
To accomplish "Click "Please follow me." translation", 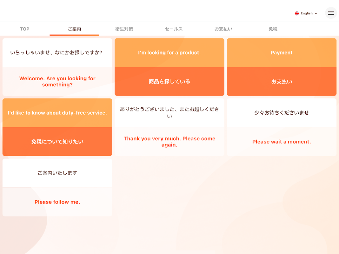I will coord(57,202).
